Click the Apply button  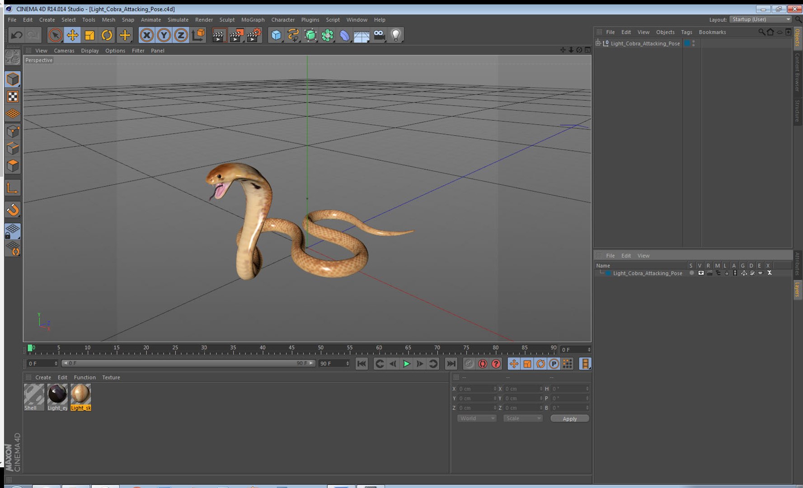(x=569, y=418)
